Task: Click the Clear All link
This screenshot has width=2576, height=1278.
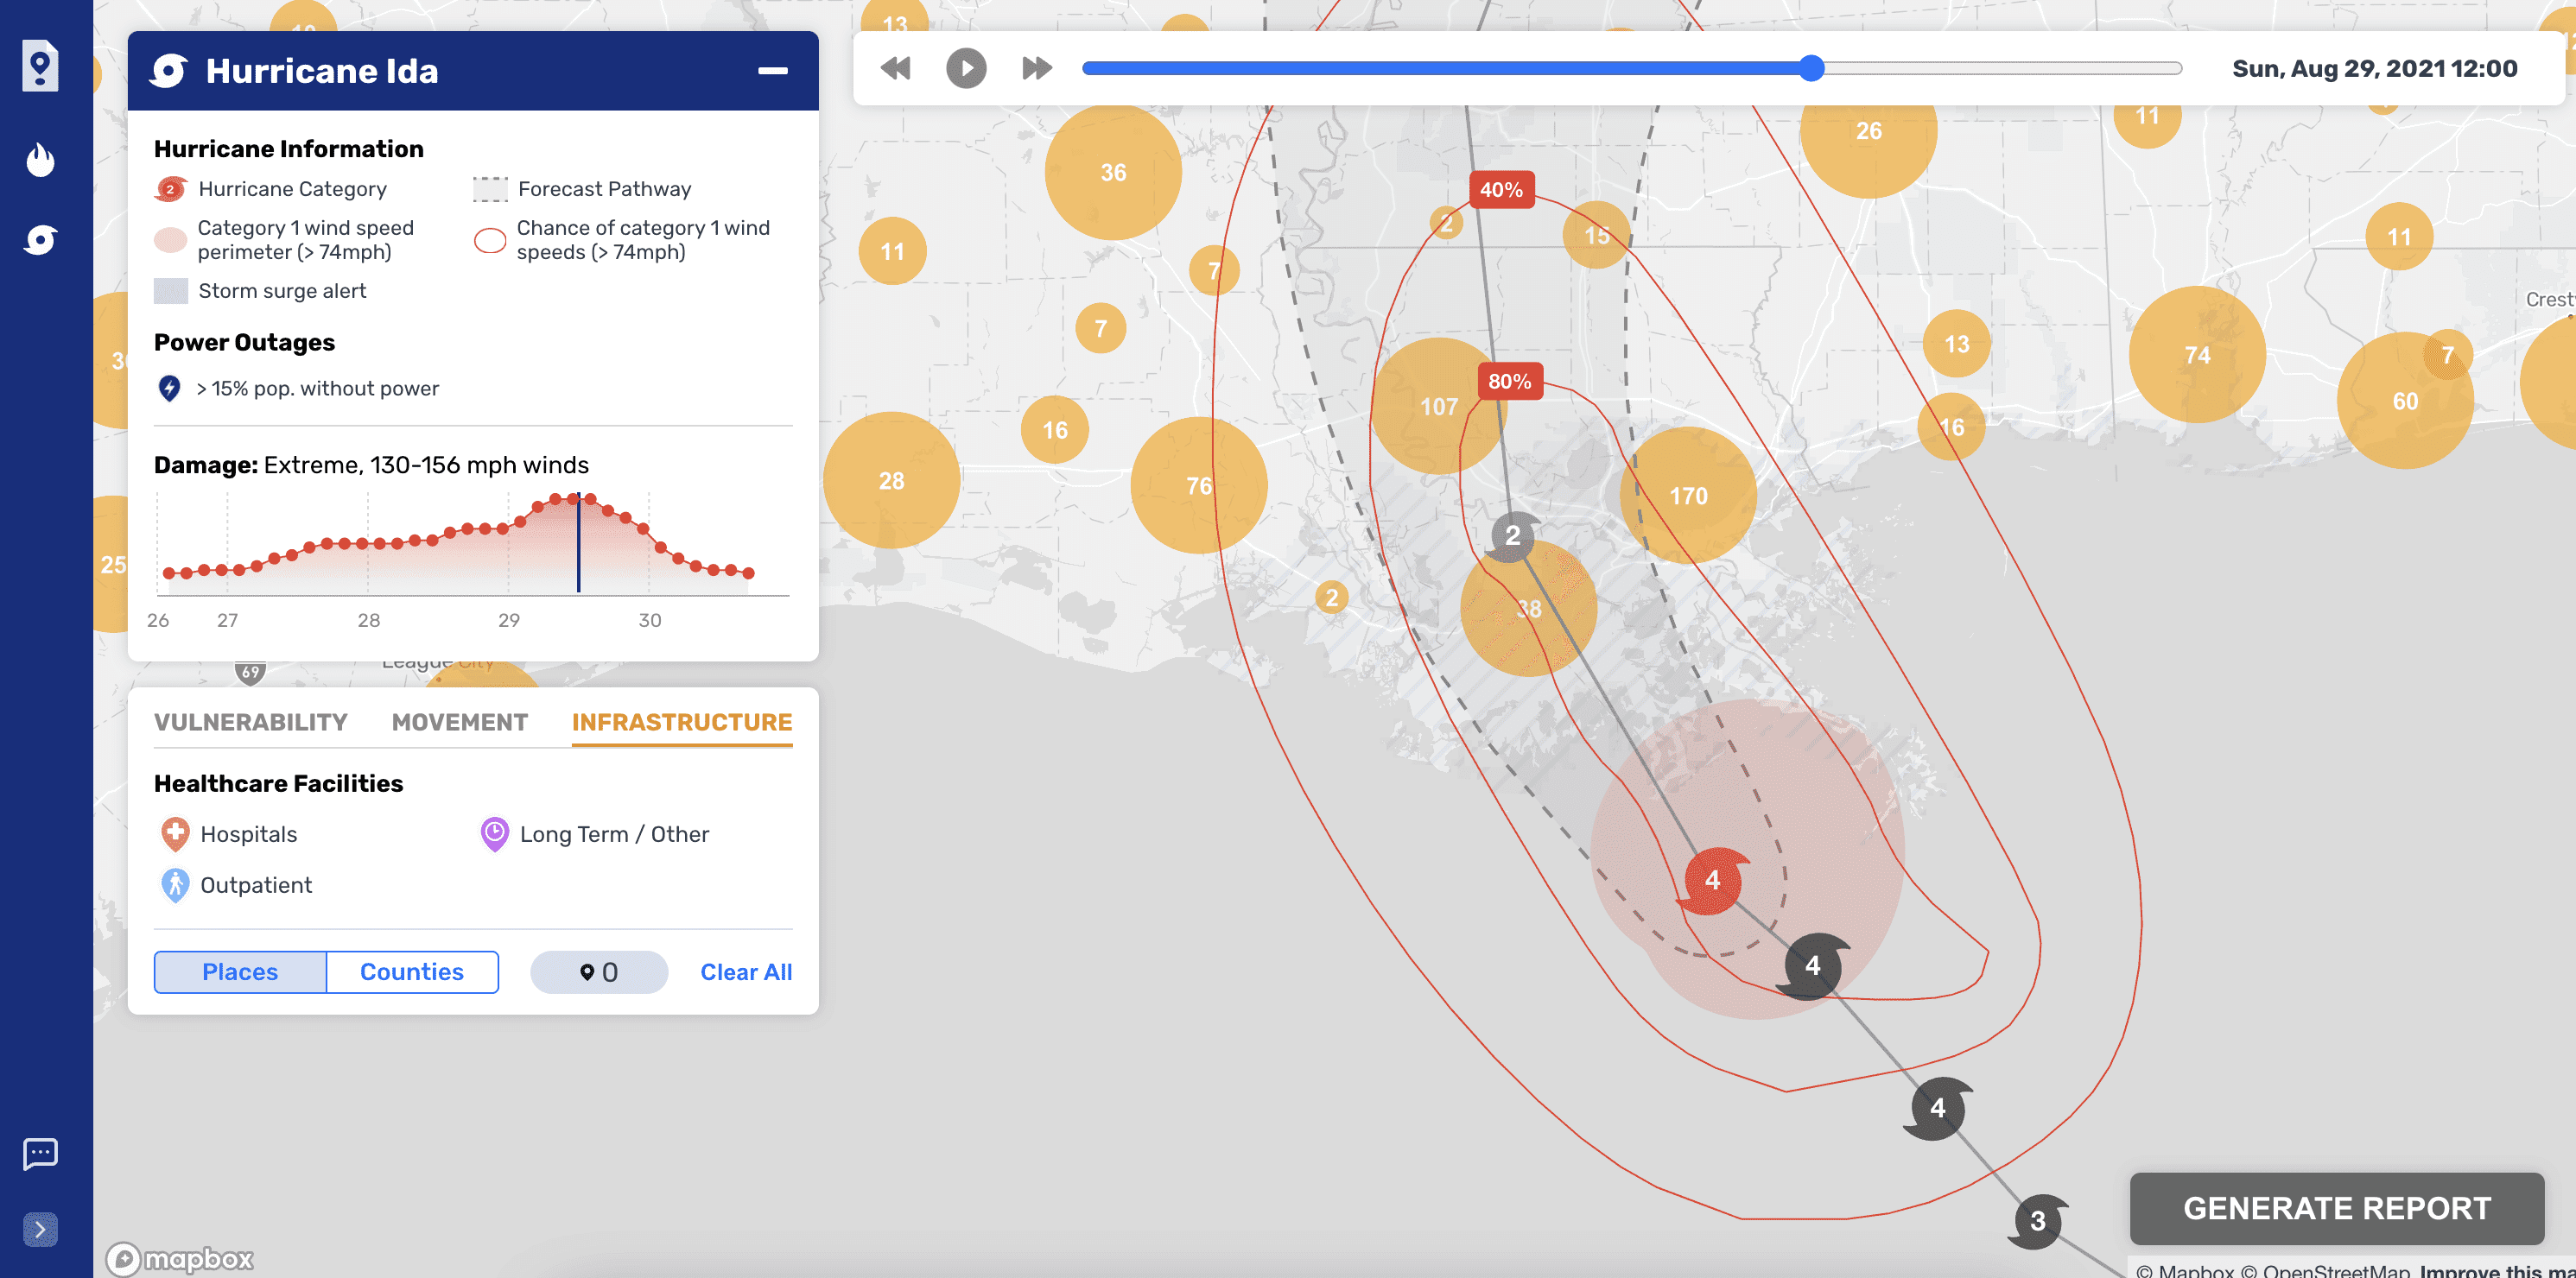Action: pyautogui.click(x=746, y=972)
